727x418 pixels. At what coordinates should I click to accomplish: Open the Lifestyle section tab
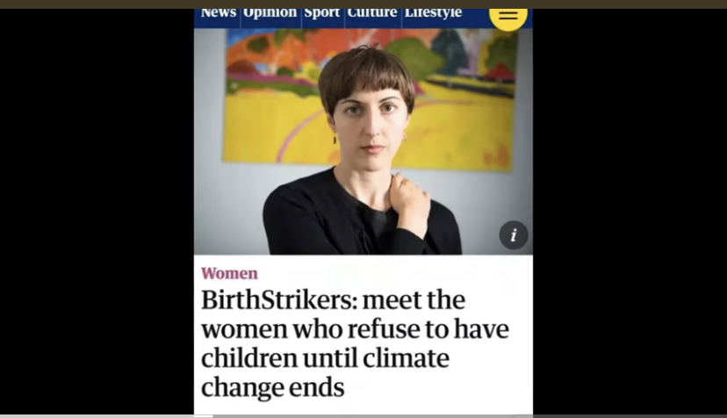tap(433, 14)
